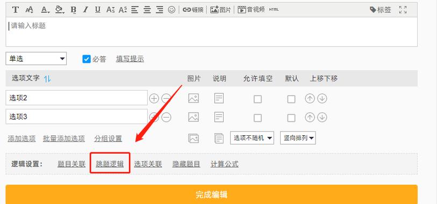The image size is (437, 204).
Task: Toggle italic formatting
Action: (x=85, y=10)
